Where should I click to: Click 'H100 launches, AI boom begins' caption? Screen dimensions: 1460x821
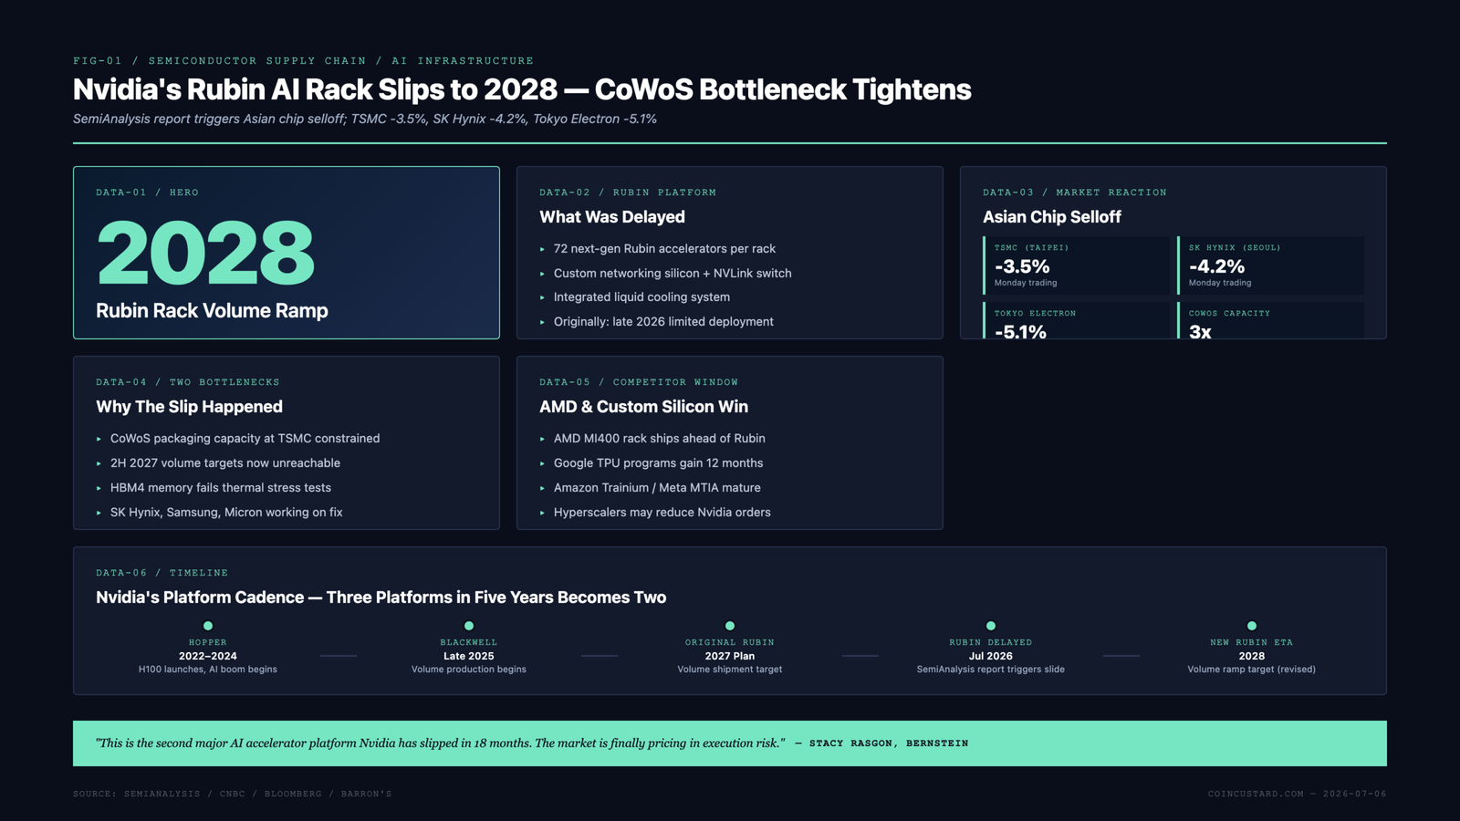pos(208,670)
